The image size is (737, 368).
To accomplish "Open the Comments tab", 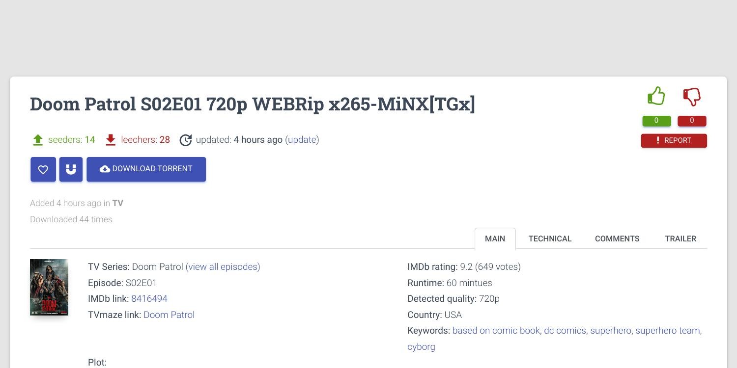I will point(617,238).
